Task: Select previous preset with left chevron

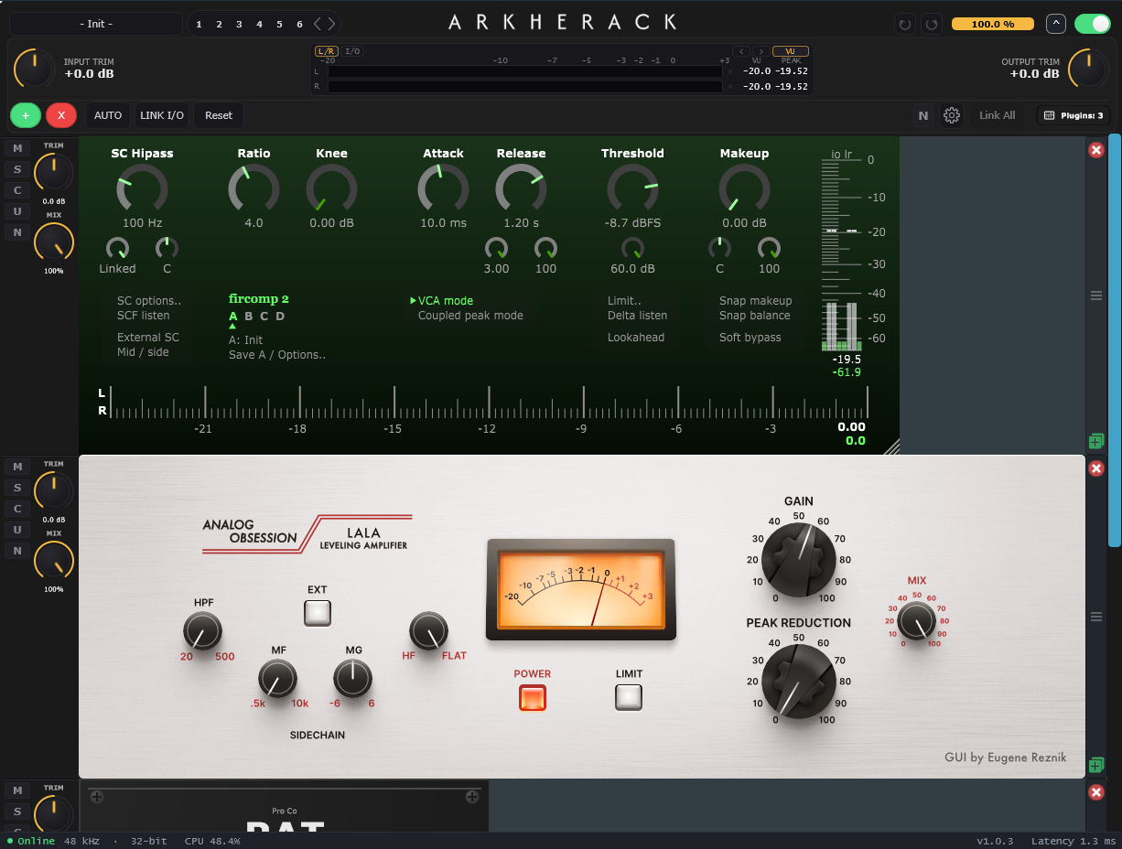Action: pyautogui.click(x=318, y=24)
